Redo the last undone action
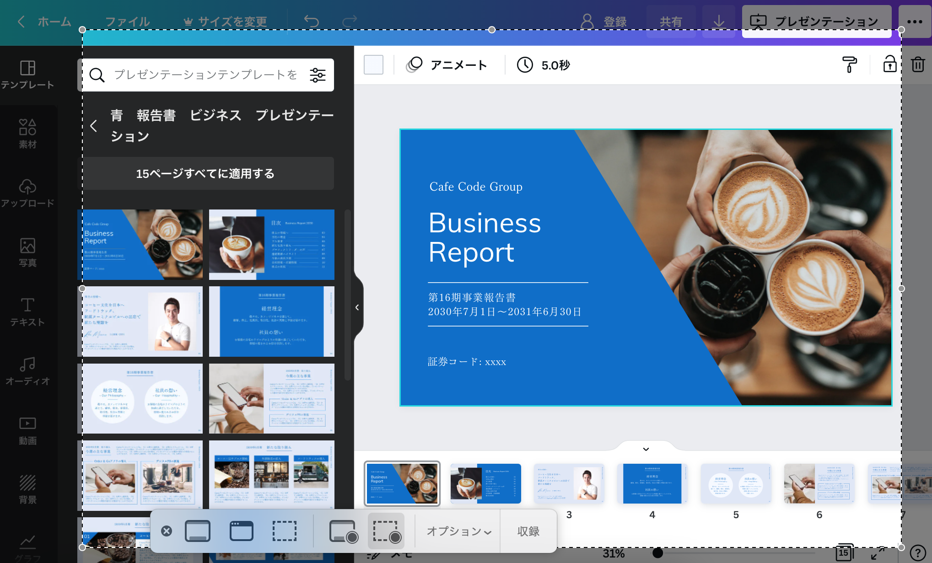 coord(350,21)
